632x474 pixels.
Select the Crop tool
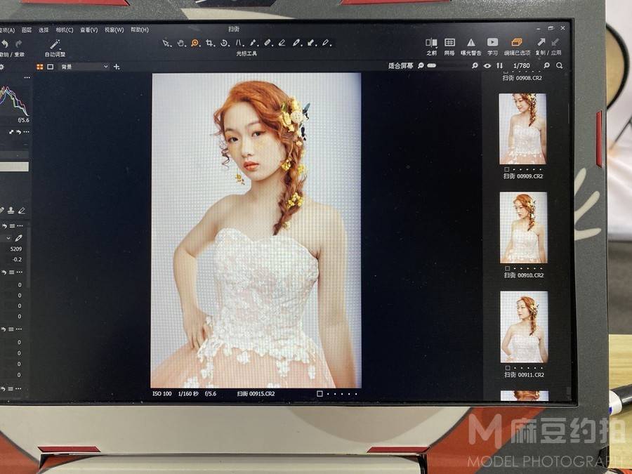click(209, 43)
